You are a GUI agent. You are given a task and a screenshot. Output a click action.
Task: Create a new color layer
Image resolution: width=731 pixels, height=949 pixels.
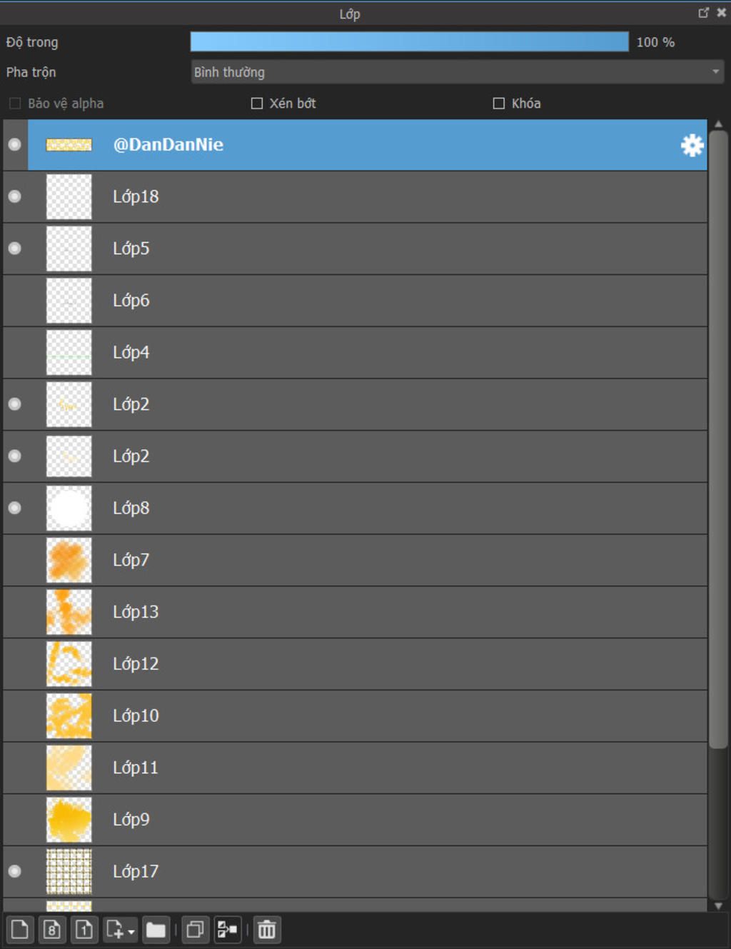pyautogui.click(x=20, y=930)
